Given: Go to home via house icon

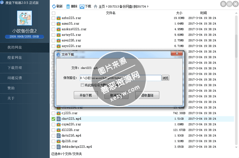Looking at the screenshot, I should coord(95,6).
